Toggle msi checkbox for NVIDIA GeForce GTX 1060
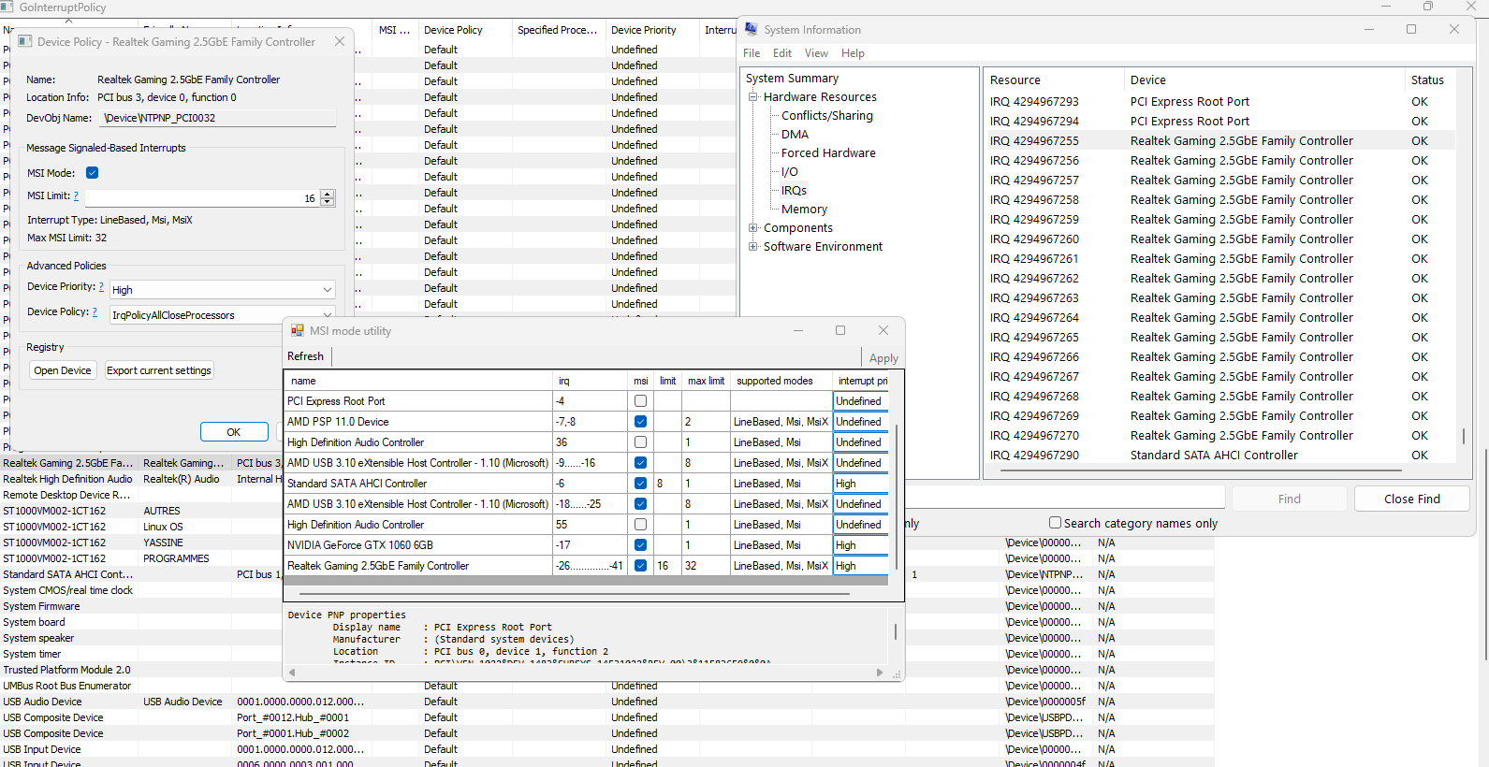 (640, 545)
